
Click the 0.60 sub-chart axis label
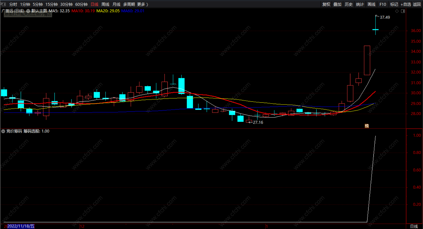click(417, 170)
